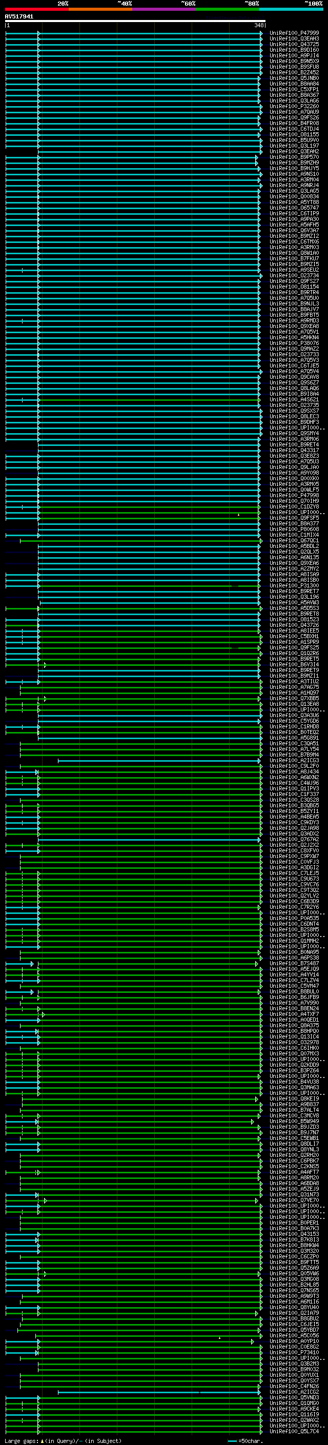Click the white query sequence bar
Screen dimensions: 328x1445
[135, 22]
